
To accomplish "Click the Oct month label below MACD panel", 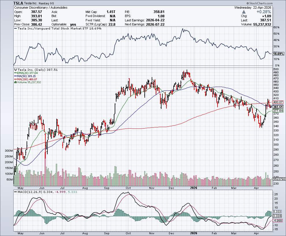I will coord(128,233).
